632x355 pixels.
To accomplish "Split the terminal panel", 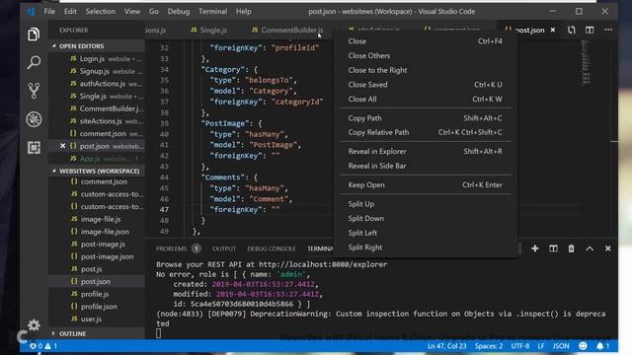I will click(553, 248).
